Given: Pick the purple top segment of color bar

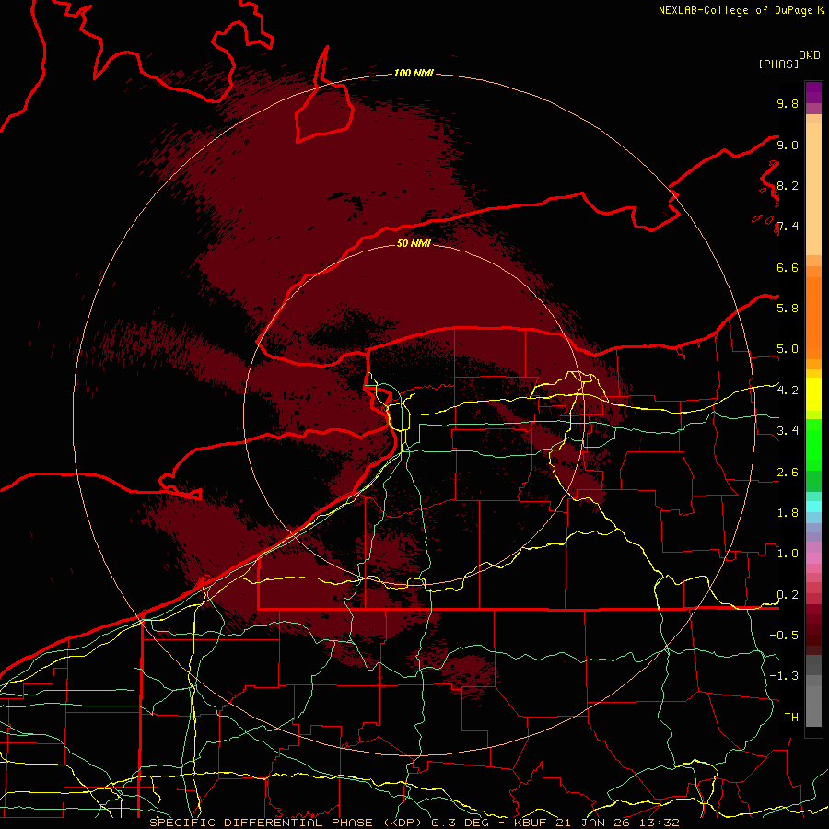Looking at the screenshot, I should [x=813, y=92].
